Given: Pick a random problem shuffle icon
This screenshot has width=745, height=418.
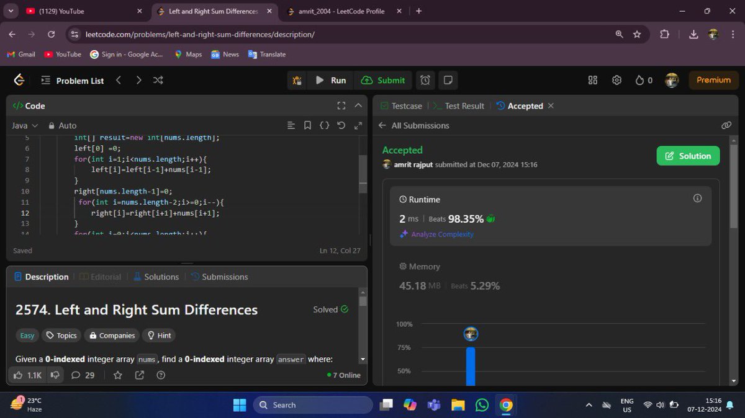Looking at the screenshot, I should point(158,80).
